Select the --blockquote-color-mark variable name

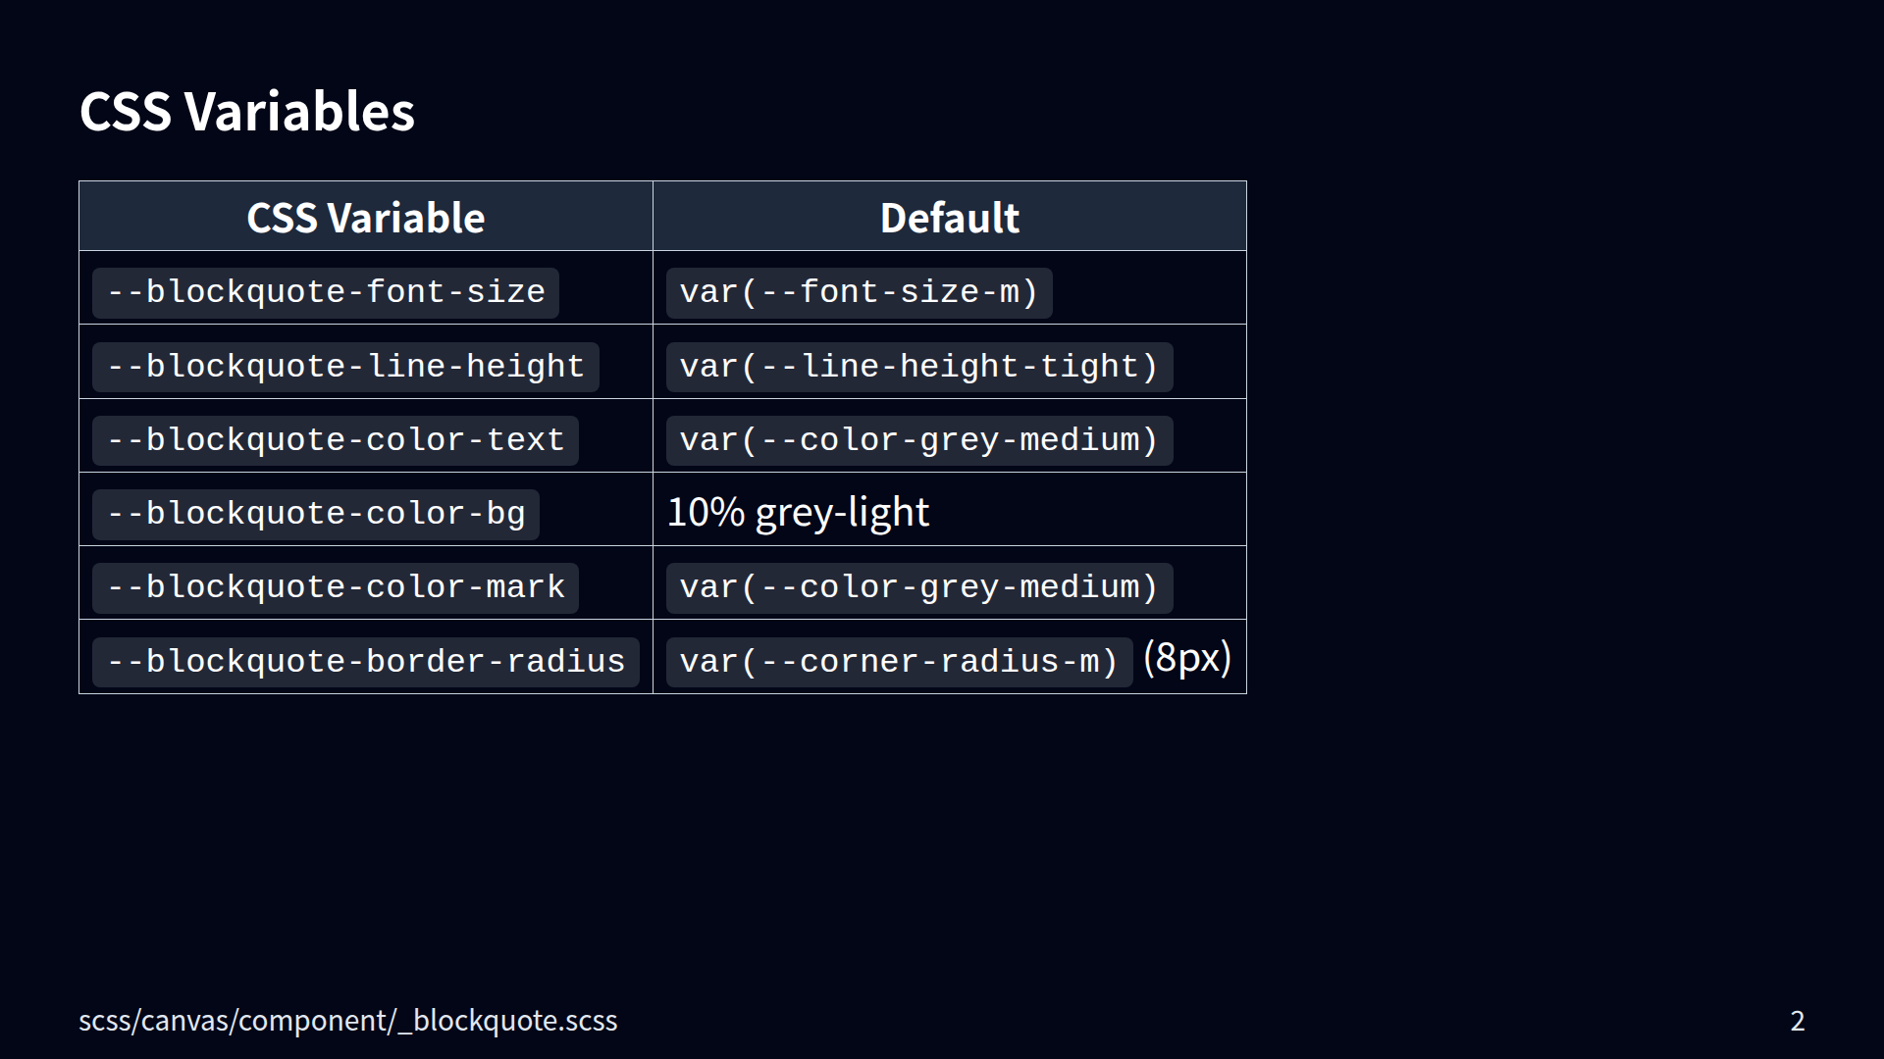(x=335, y=587)
